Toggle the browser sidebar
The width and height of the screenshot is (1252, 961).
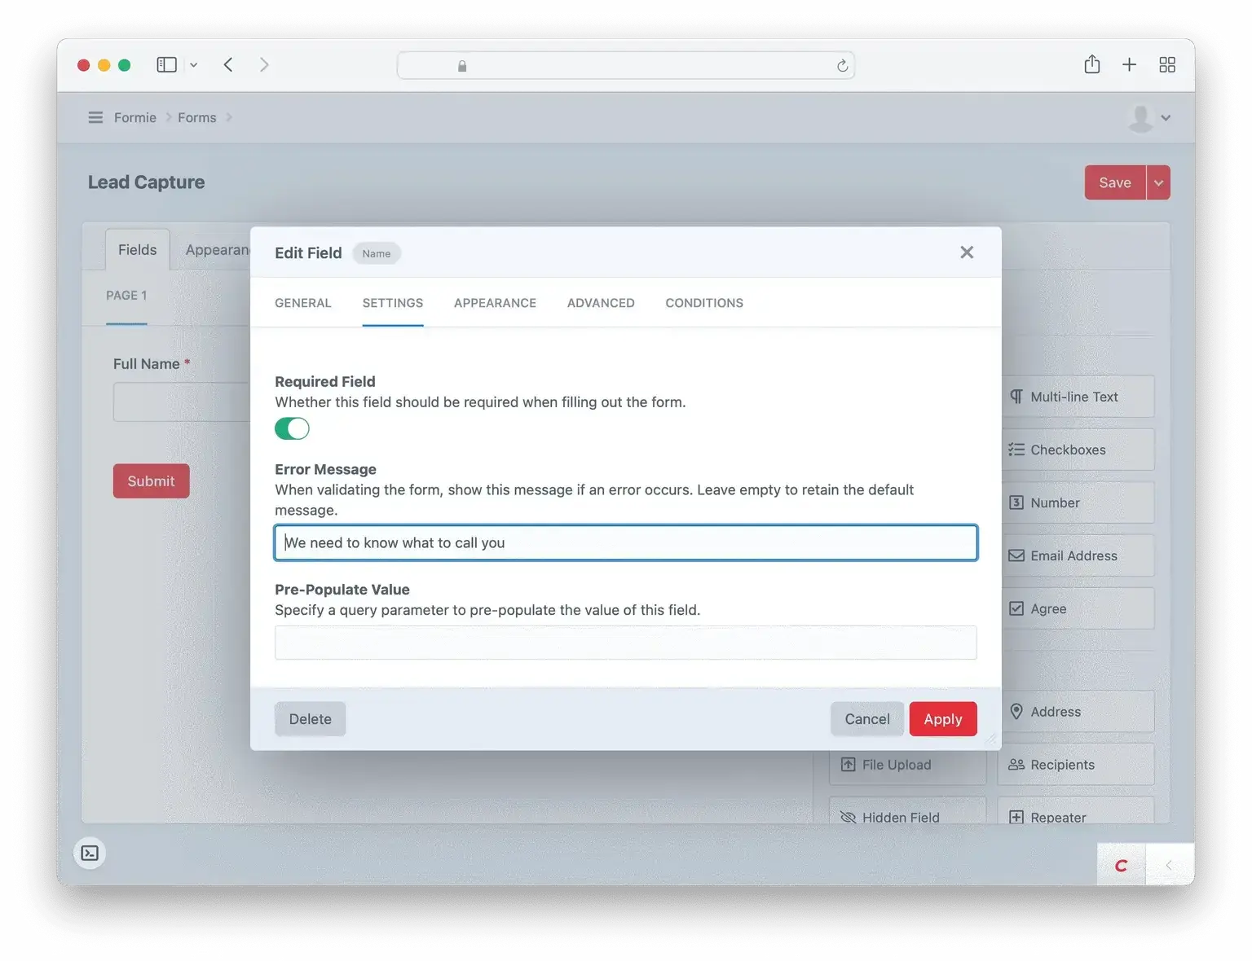pos(166,64)
